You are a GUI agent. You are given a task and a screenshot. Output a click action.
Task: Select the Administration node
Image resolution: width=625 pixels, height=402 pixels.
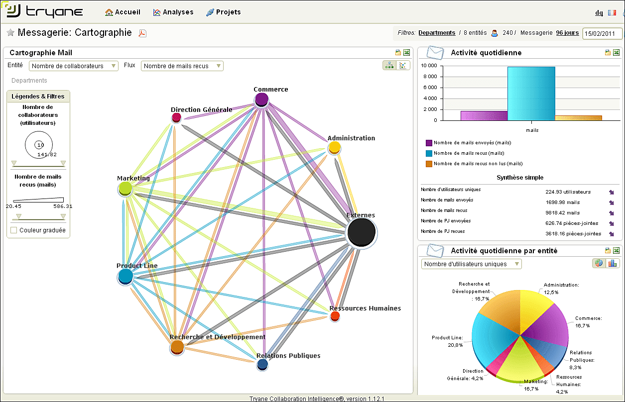point(334,147)
